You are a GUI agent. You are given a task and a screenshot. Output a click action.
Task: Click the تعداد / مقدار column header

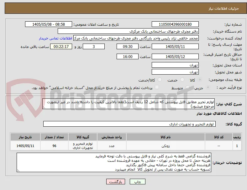[54, 137]
